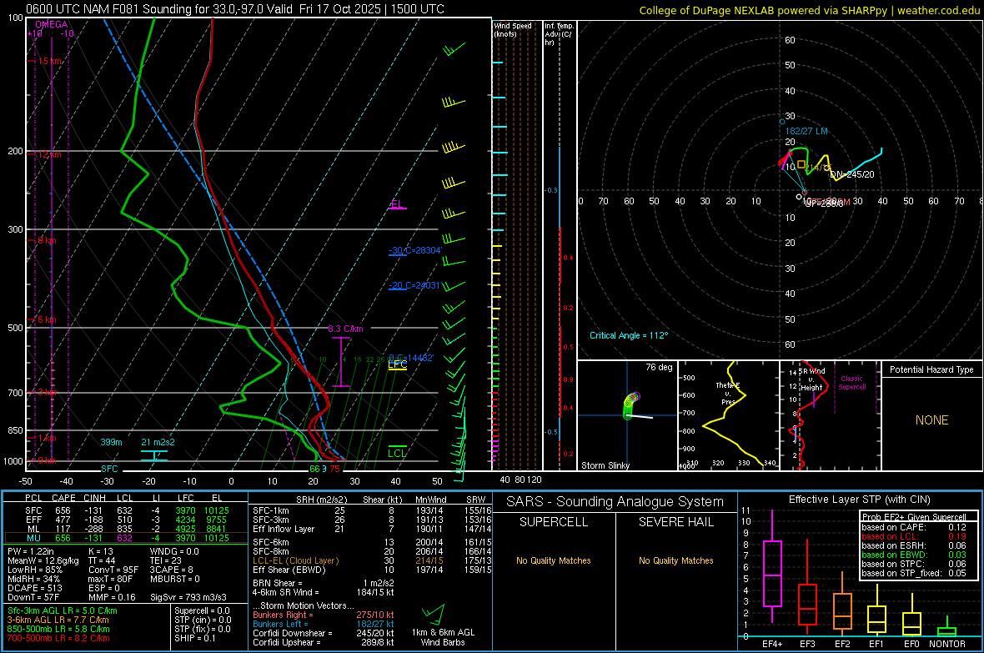
Task: Click the 'Eff Shear (EBWD)' row
Action: (x=371, y=570)
